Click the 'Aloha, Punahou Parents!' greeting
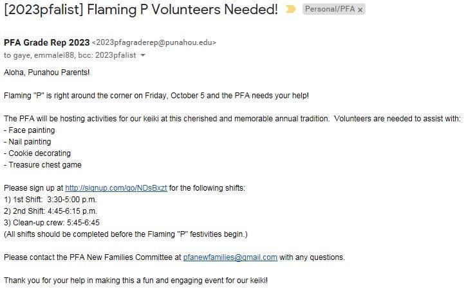 (46, 72)
